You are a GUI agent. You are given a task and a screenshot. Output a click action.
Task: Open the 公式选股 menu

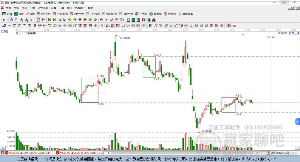(x=43, y=8)
